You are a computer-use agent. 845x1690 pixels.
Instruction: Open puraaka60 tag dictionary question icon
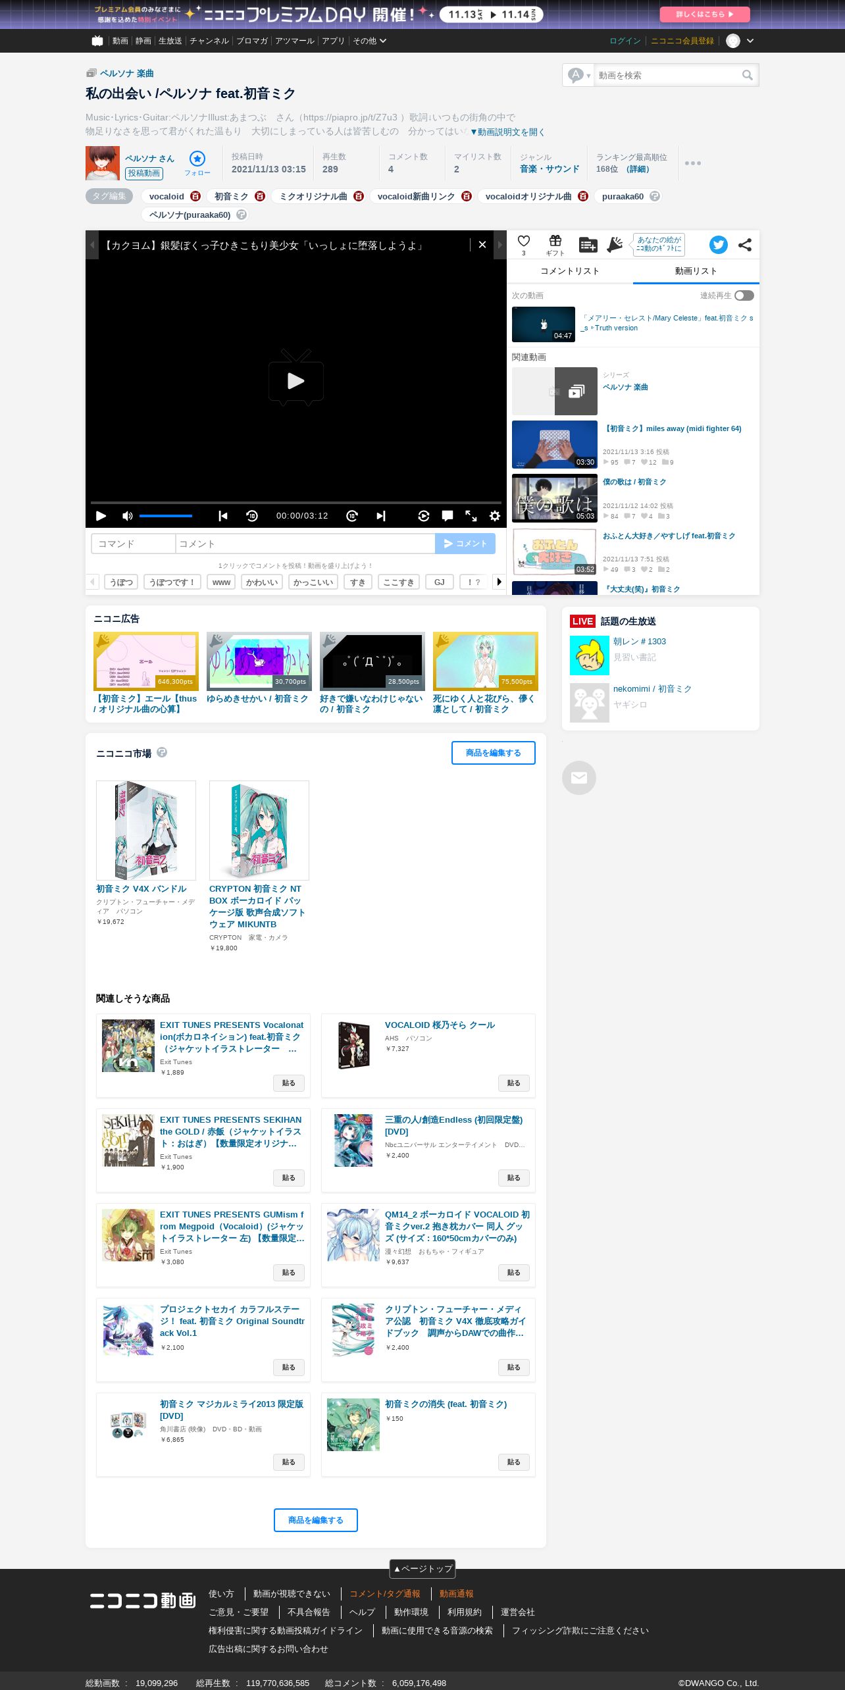[x=655, y=196]
